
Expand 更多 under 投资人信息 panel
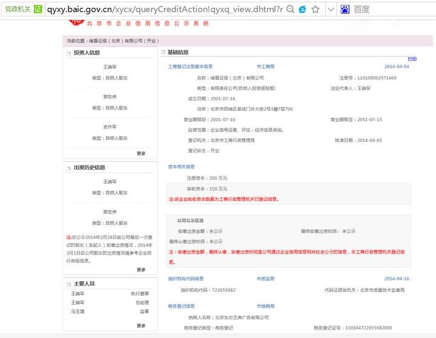(x=141, y=153)
